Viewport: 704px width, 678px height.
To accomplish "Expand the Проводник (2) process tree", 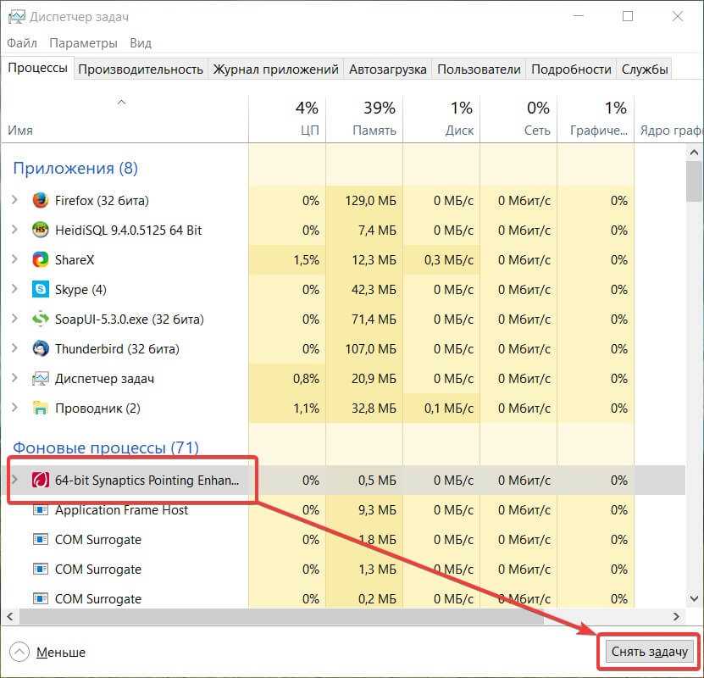I will (14, 408).
